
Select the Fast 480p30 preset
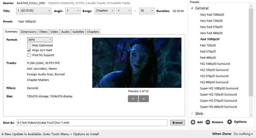pyautogui.click(x=208, y=58)
